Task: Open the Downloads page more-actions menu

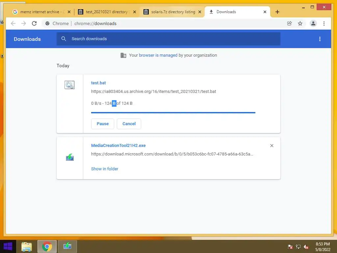Action: (320, 39)
